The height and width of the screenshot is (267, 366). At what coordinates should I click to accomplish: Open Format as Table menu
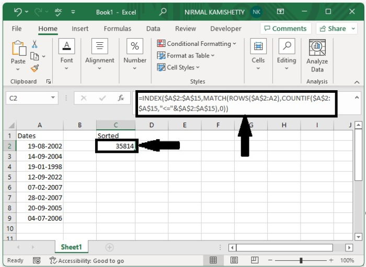click(186, 56)
